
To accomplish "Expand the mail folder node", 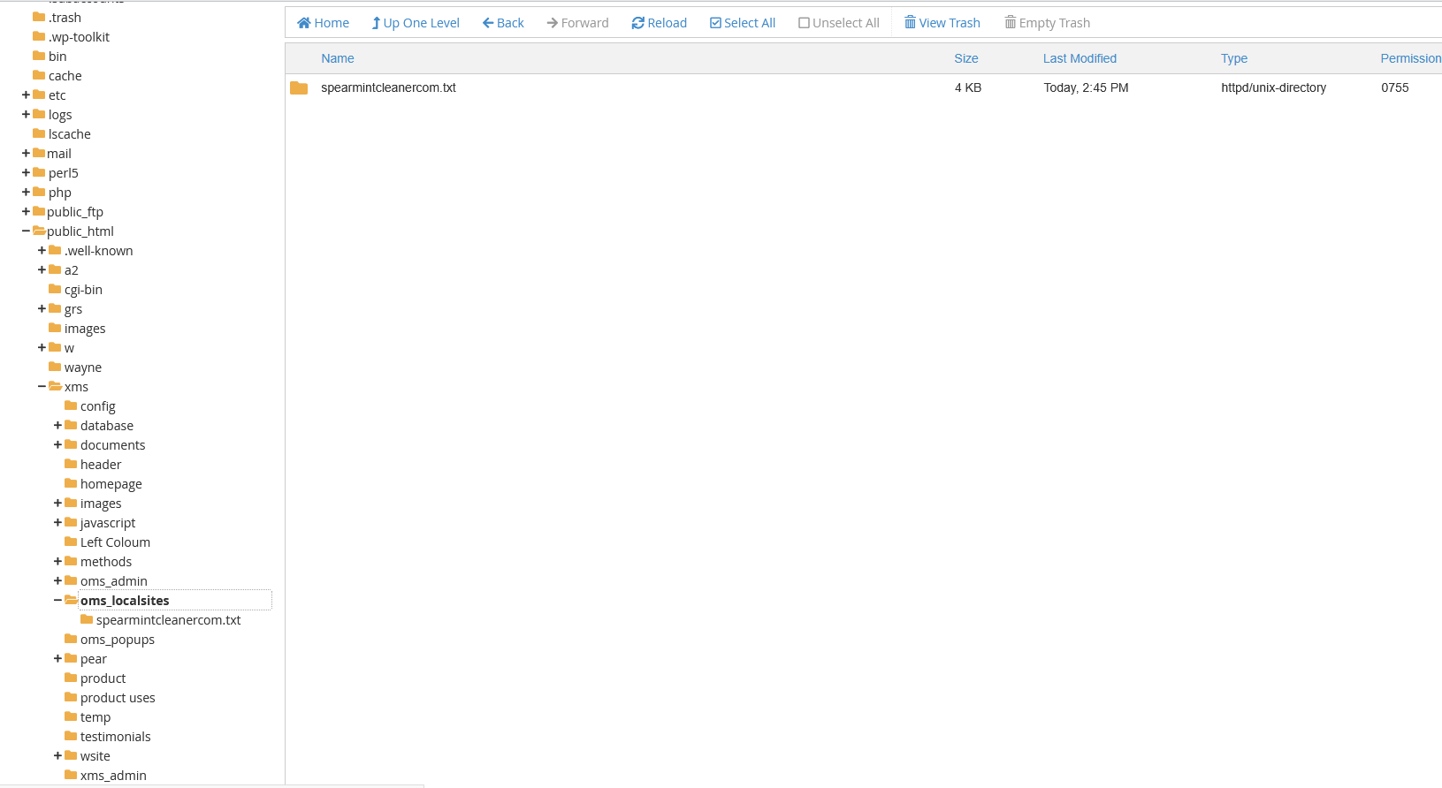I will click(x=26, y=154).
